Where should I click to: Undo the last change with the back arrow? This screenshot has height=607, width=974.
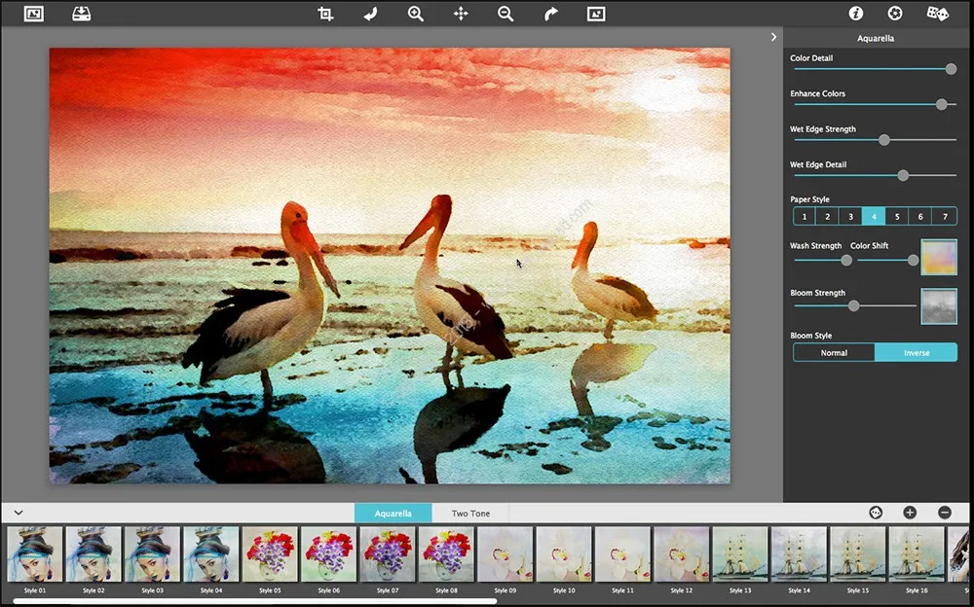370,14
